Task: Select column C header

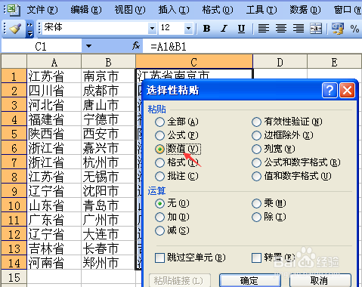Action: tap(194, 62)
